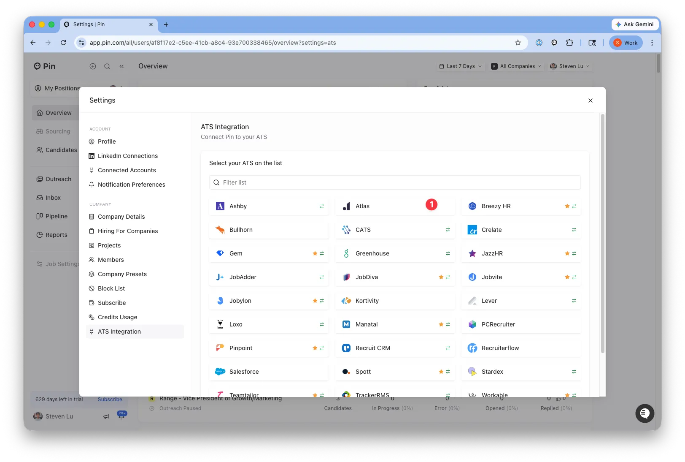
Task: Close the Settings dialog
Action: click(x=591, y=101)
